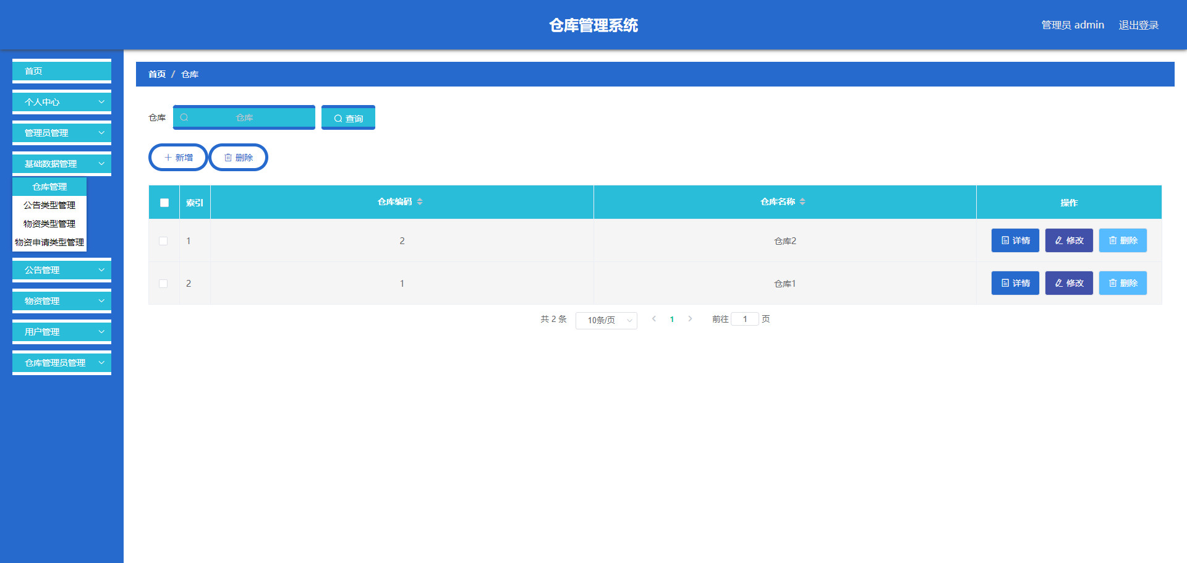
Task: Select 仓库管理 submenu item
Action: (49, 187)
